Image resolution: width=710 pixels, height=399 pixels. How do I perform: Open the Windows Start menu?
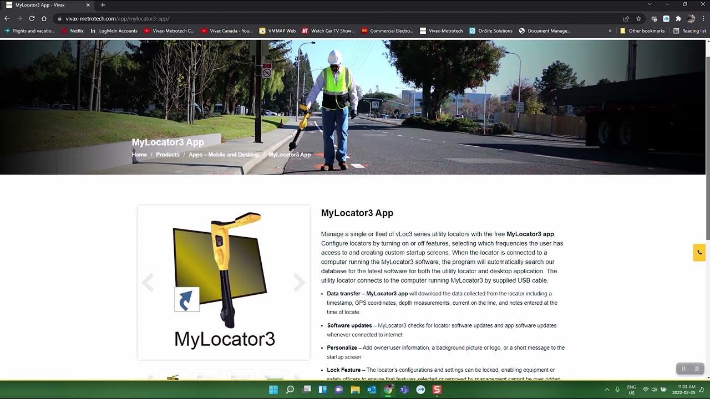(273, 390)
